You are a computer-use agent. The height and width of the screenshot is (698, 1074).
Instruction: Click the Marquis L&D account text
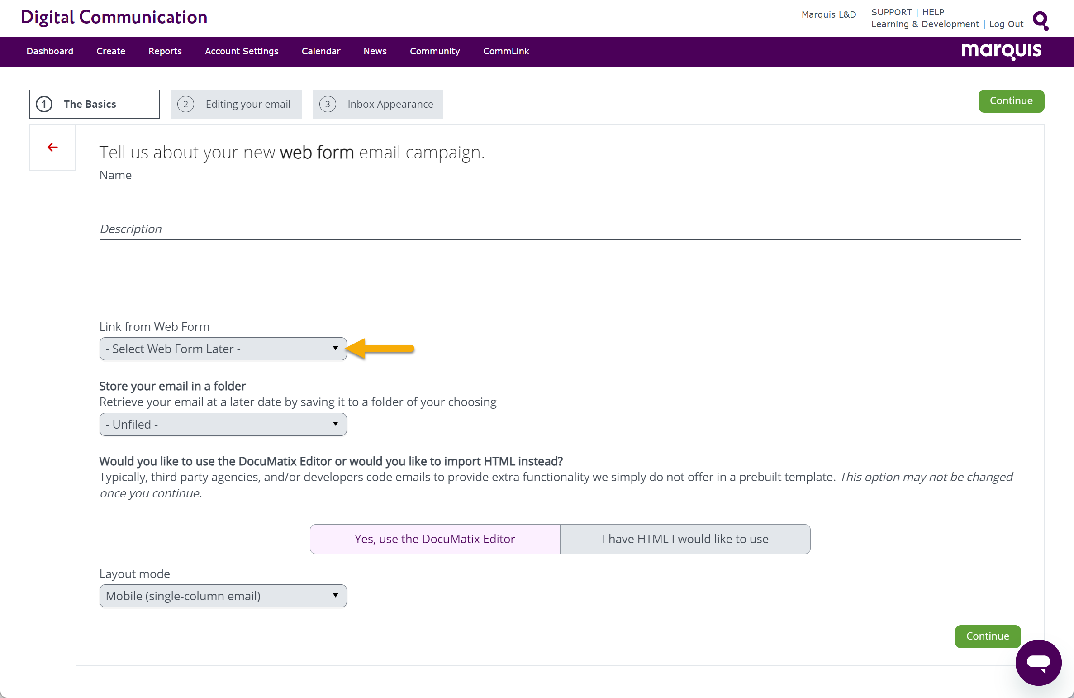tap(828, 14)
